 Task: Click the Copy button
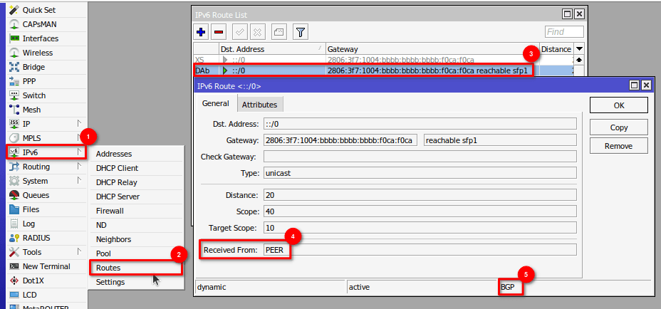(x=618, y=127)
